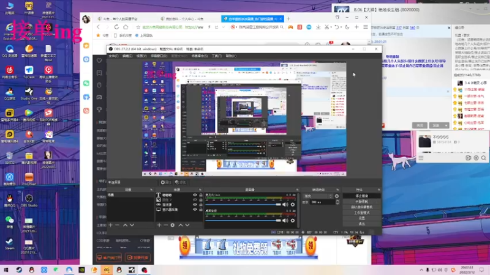
Task: Toggle visibility of the second source row
Action: tap(195, 200)
